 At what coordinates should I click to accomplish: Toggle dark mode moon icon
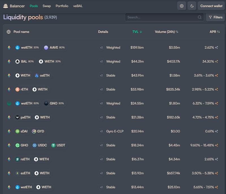point(192,6)
